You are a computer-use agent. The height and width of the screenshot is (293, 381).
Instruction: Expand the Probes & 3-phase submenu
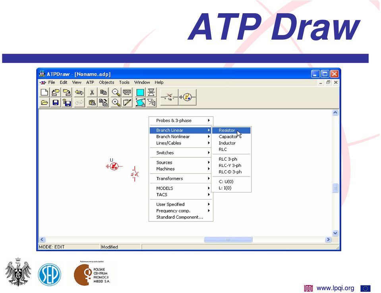click(x=181, y=120)
